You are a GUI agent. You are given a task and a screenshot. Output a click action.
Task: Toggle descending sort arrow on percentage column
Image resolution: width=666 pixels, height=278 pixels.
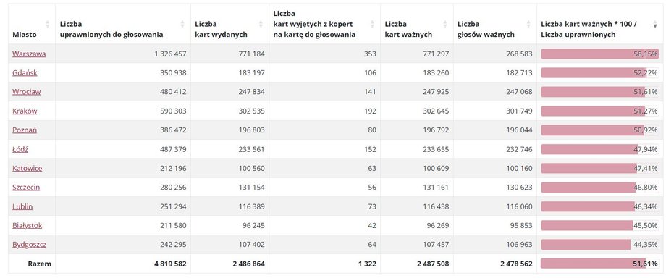pyautogui.click(x=655, y=25)
